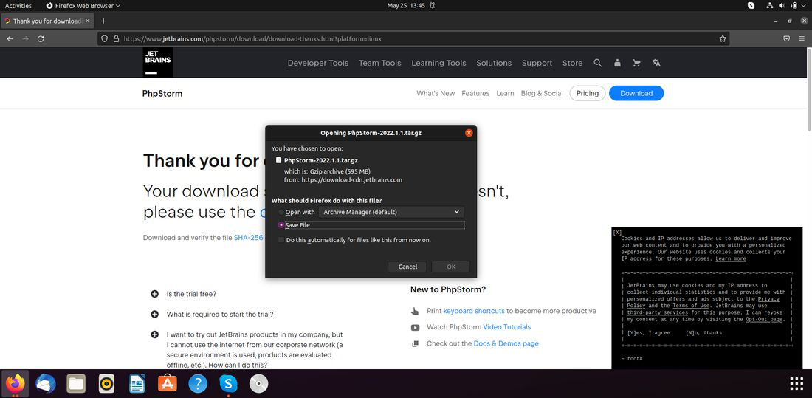Click [N]o, thanks in cookie console
Viewport: 812px width, 398px height.
pyautogui.click(x=703, y=333)
